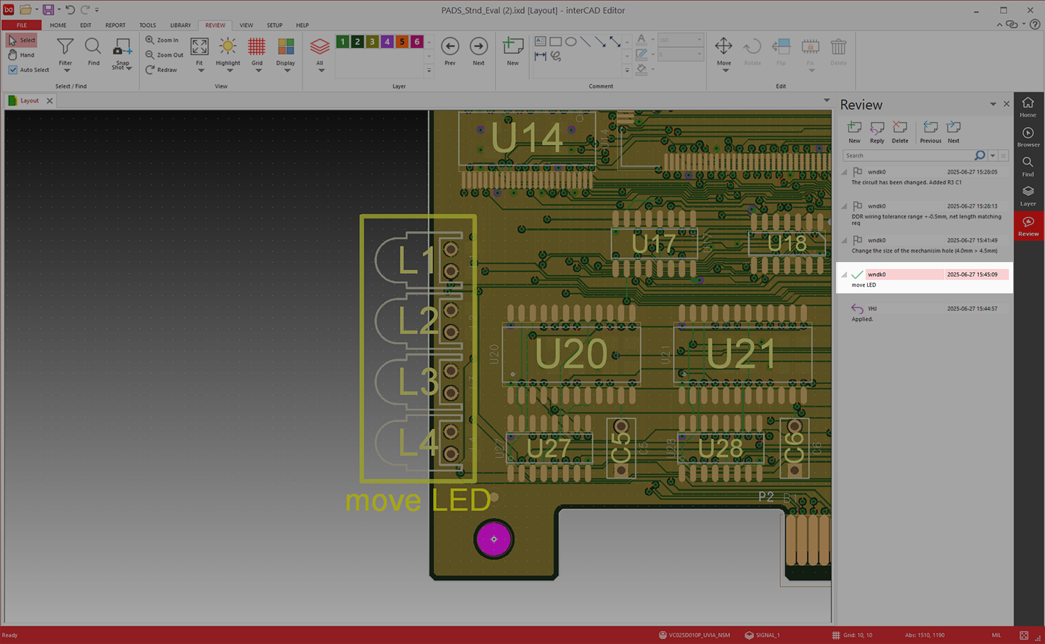Select layer 1 green swatch
The image size is (1045, 644).
point(343,42)
